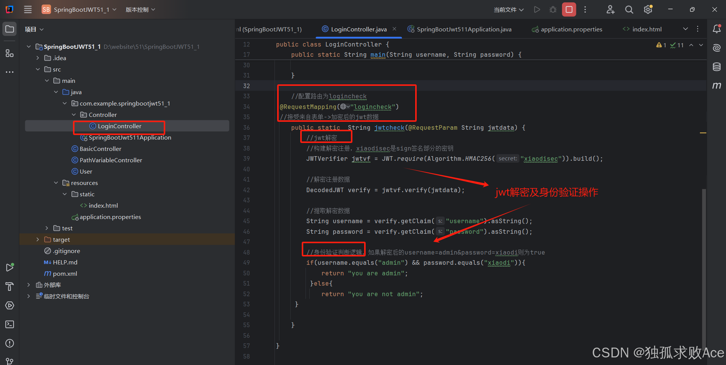Switch to application.properties tab
Screen dimensions: 726x365
pos(567,29)
